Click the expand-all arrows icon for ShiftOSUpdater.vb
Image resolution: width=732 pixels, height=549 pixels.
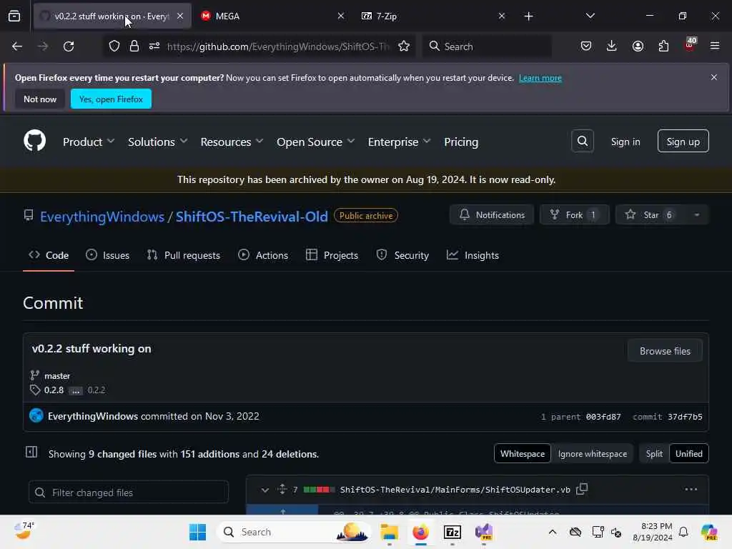pos(282,489)
